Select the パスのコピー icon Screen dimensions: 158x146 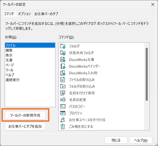(63, 106)
